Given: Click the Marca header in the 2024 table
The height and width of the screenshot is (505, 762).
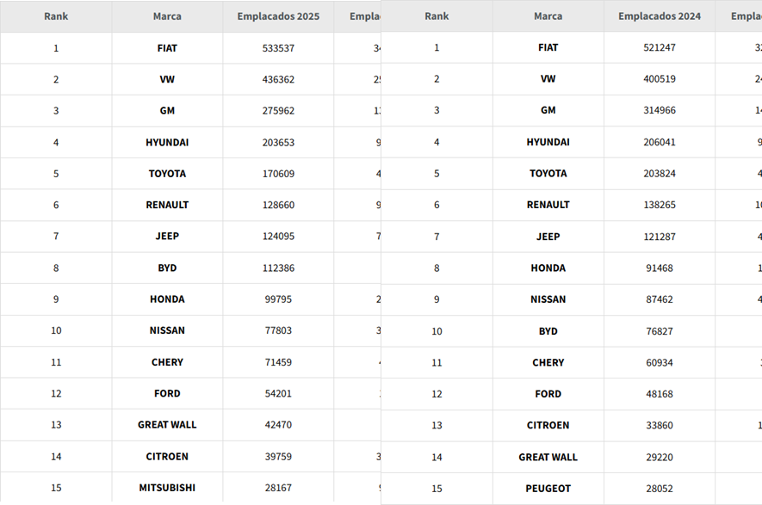Looking at the screenshot, I should tap(548, 16).
